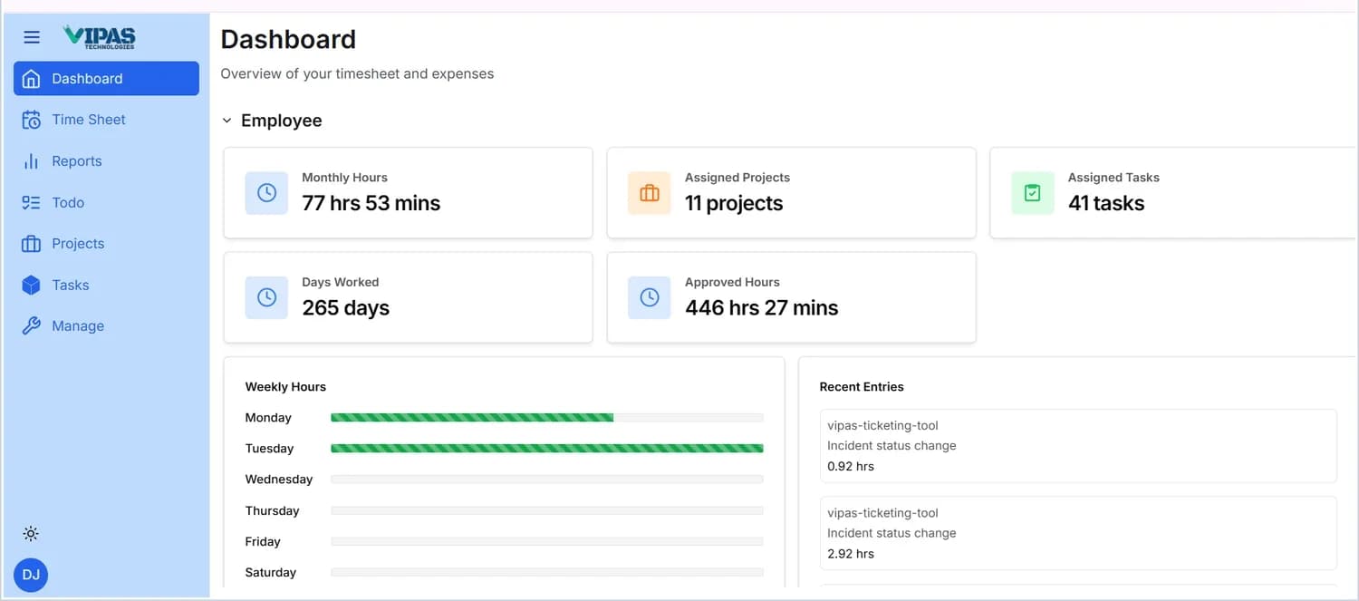Toggle light theme sun icon
The height and width of the screenshot is (601, 1359).
click(x=31, y=534)
